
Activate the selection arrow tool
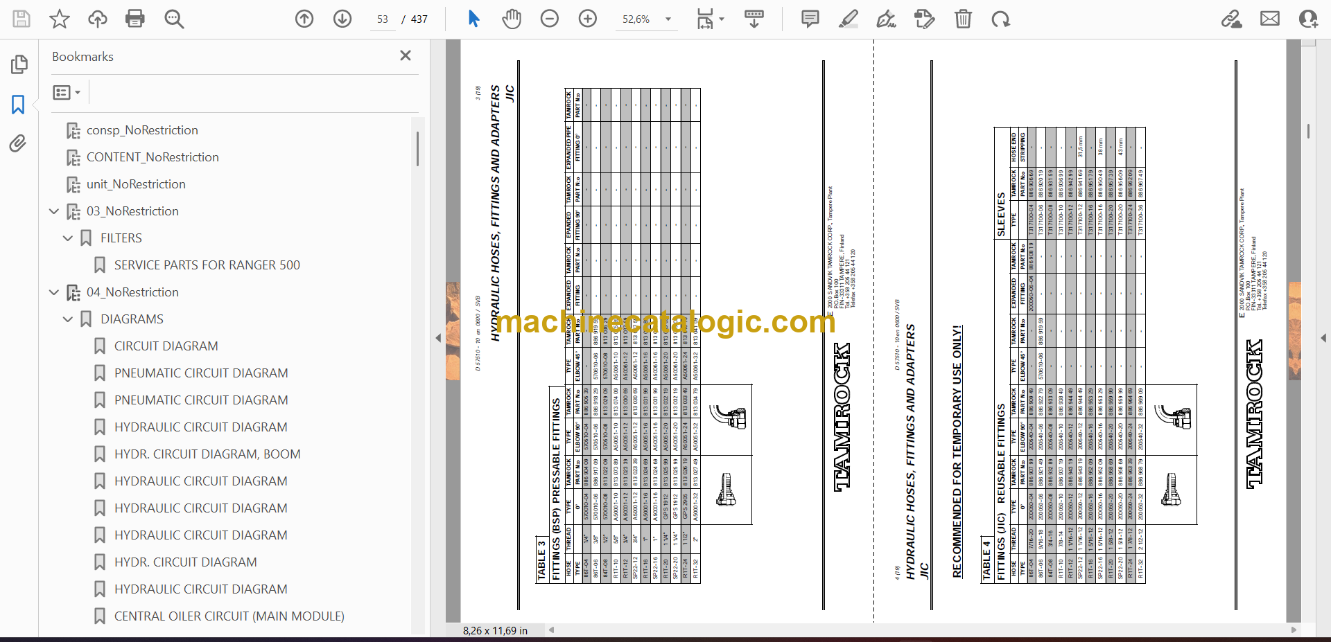click(x=474, y=19)
